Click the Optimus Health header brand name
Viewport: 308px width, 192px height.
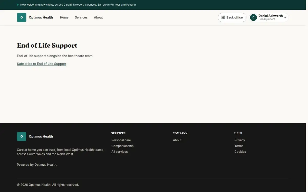coord(41,17)
